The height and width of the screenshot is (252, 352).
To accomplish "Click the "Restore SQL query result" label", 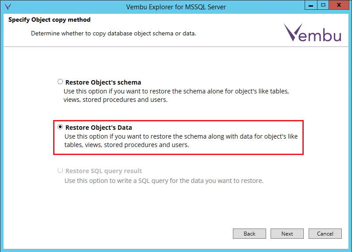I will click(104, 171).
